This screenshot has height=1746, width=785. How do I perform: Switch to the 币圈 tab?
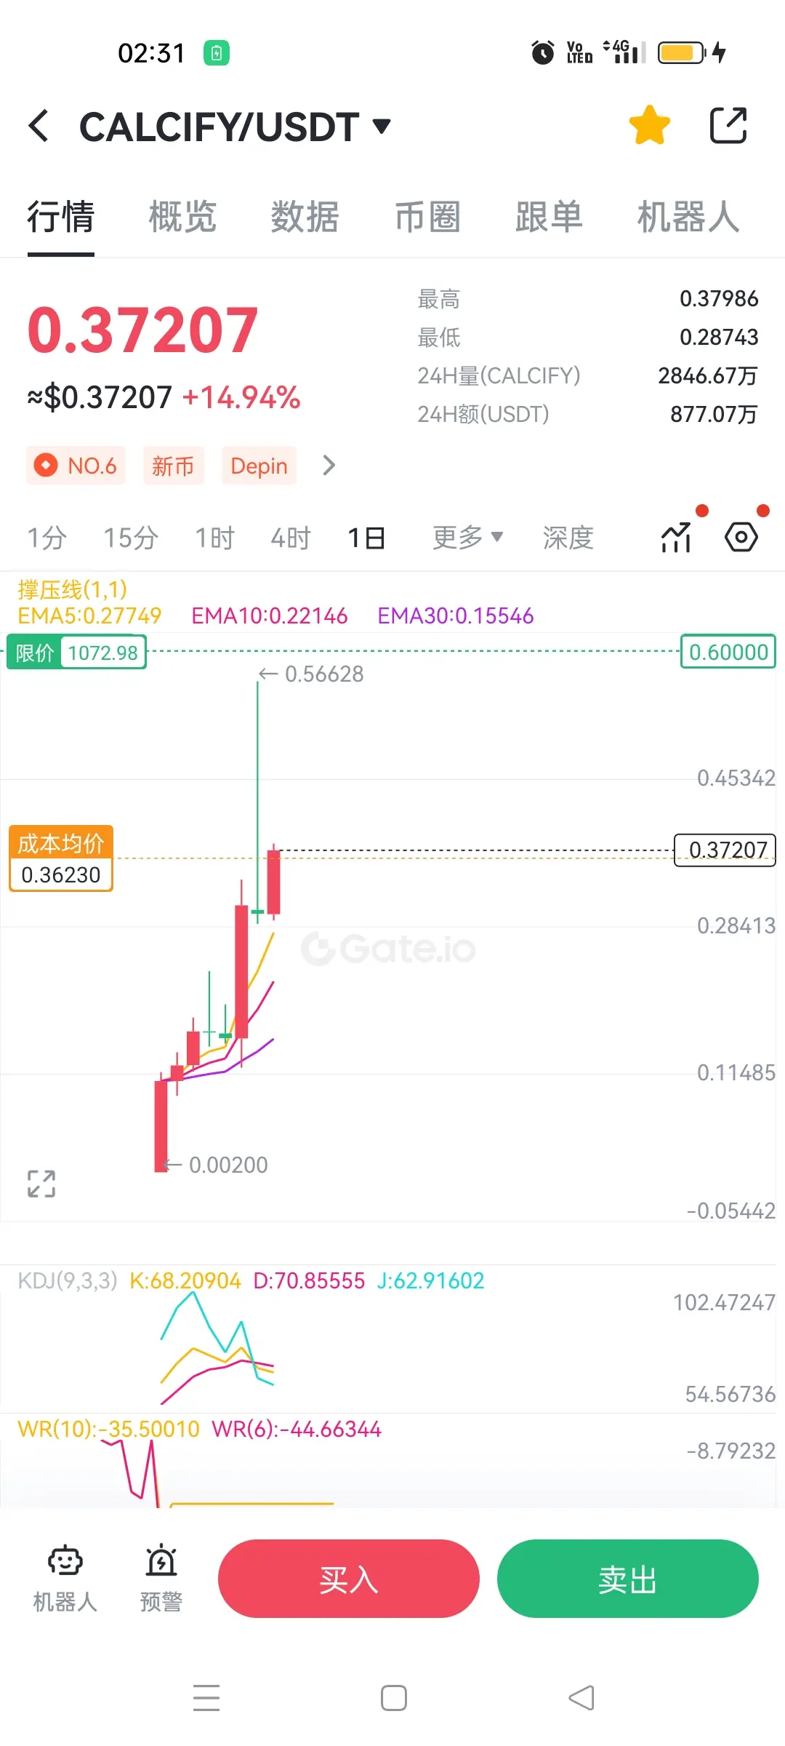coord(427,217)
